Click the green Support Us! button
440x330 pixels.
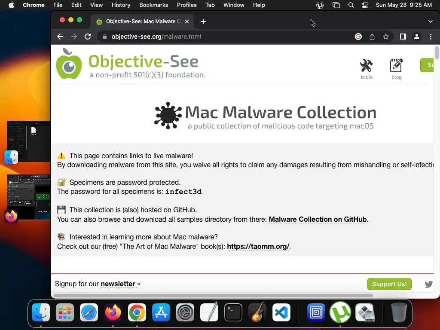tap(389, 284)
